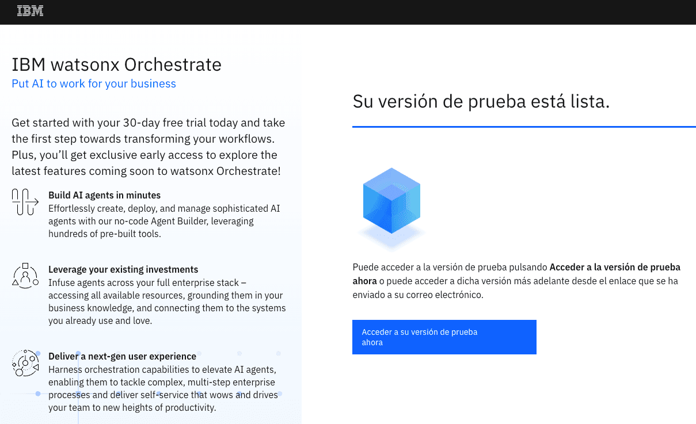Click the Leverage existing investments people icon
This screenshot has width=696, height=424.
25,276
